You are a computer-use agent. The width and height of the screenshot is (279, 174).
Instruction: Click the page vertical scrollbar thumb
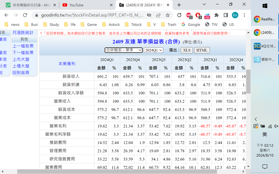[248, 82]
